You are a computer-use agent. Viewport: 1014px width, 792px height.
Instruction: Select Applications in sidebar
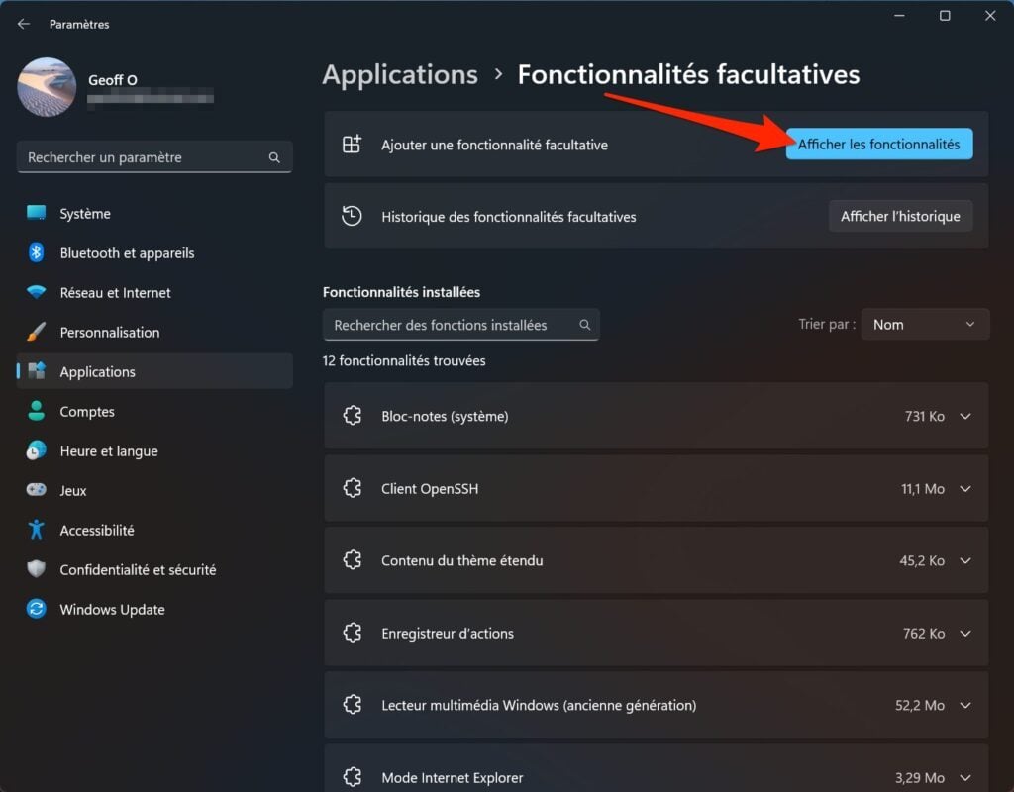[x=154, y=371]
